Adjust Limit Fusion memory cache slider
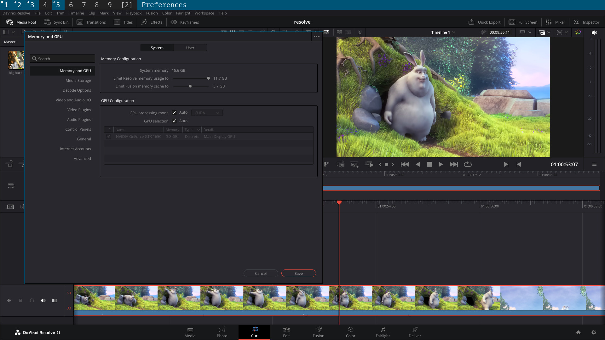 190,86
